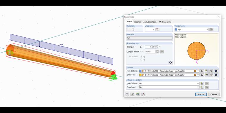226x113 pixels.
Task: Open the Tipo de barra Viga dropdown
Action: (x=207, y=29)
